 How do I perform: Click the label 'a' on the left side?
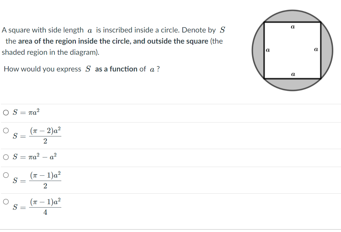pos(268,50)
